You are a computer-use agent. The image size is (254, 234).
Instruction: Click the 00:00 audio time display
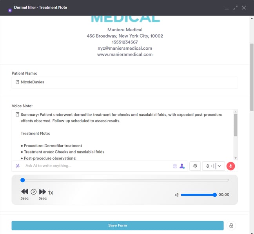(x=224, y=194)
